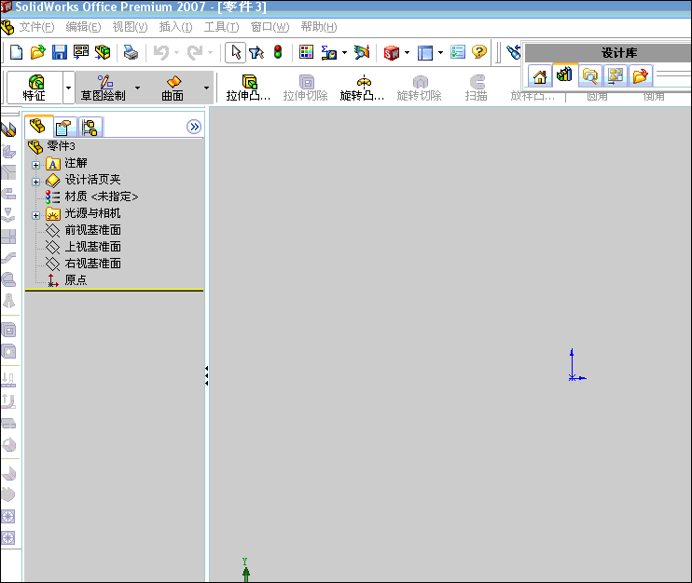Open the 插入(I) menu
This screenshot has width=692, height=583.
tap(175, 27)
